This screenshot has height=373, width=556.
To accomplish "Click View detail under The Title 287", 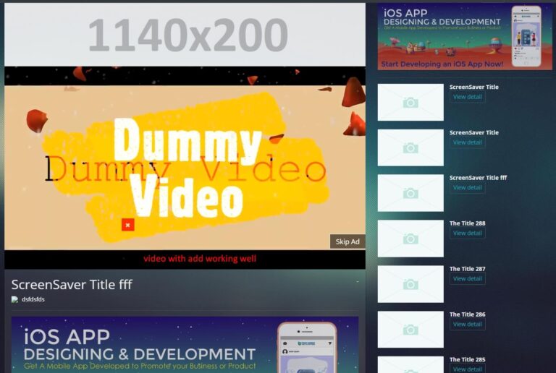I will coord(467,279).
